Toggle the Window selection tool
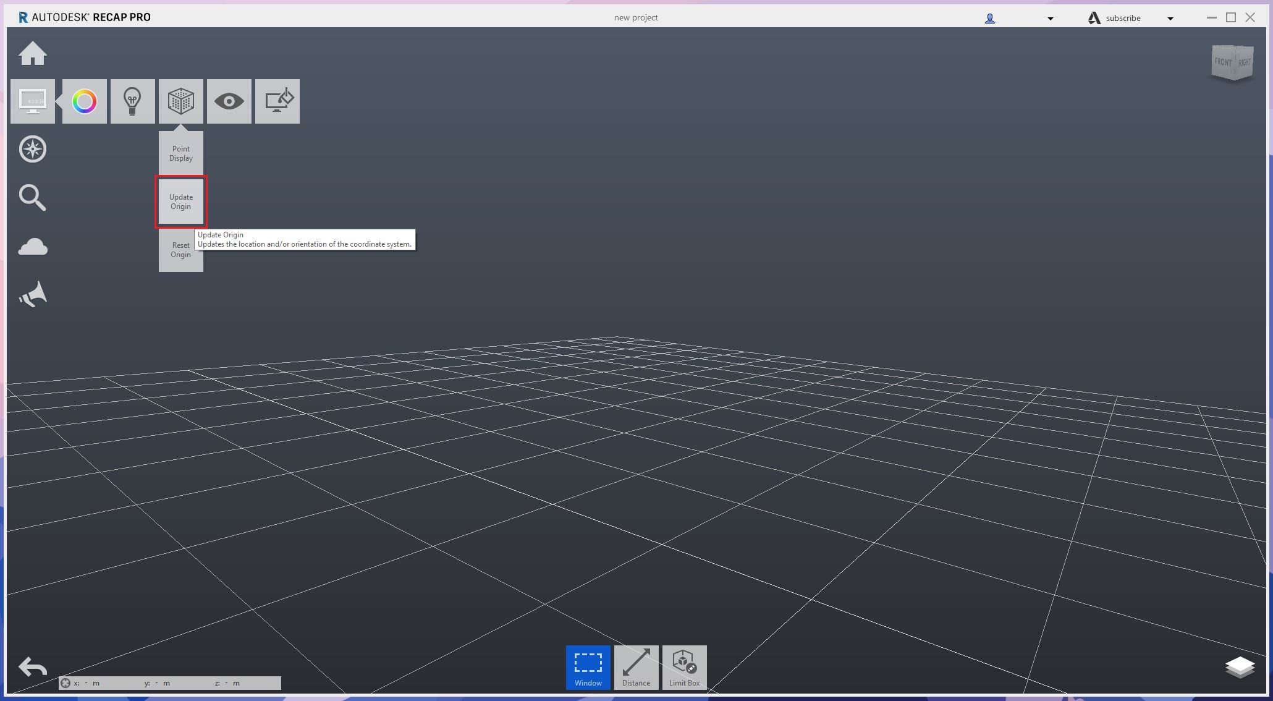 point(588,668)
